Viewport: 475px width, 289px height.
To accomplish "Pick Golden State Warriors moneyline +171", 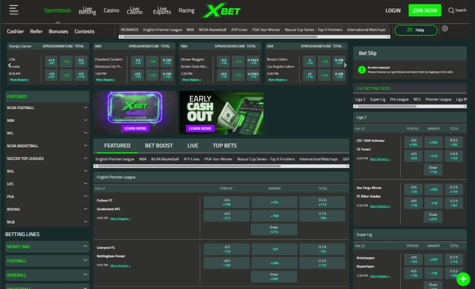I will pyautogui.click(x=238, y=75).
